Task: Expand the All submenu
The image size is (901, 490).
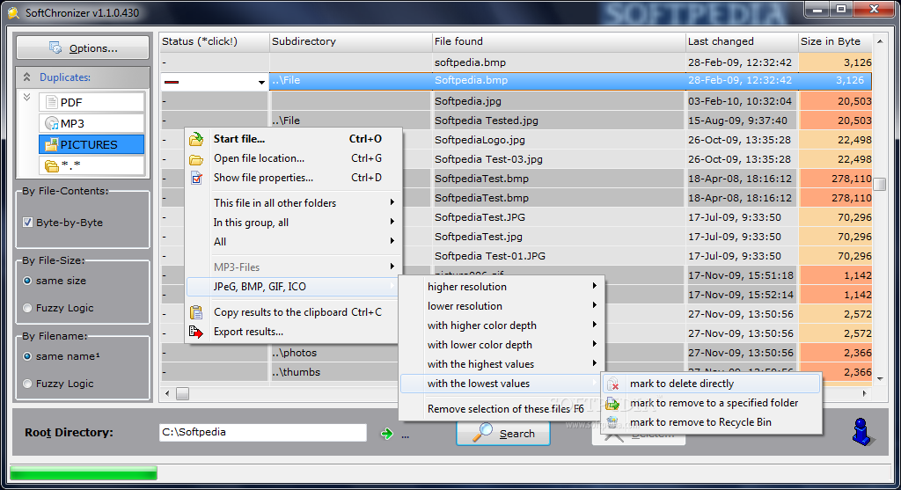Action: pos(392,241)
